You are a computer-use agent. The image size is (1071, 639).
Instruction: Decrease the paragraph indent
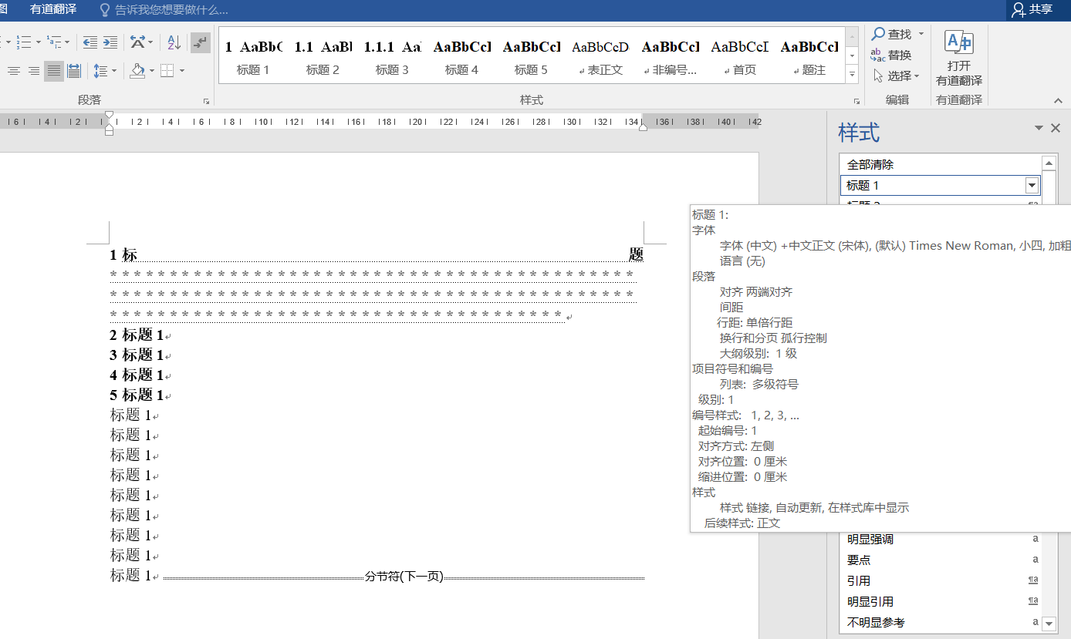[x=90, y=42]
